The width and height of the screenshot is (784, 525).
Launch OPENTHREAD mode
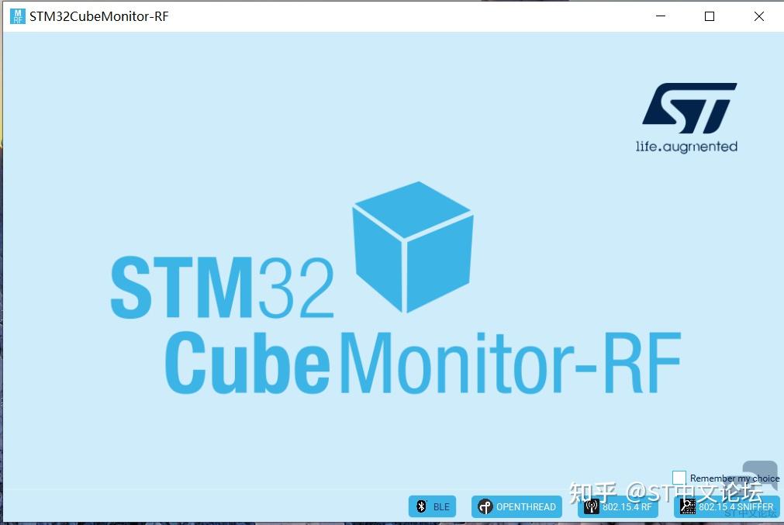click(x=516, y=506)
